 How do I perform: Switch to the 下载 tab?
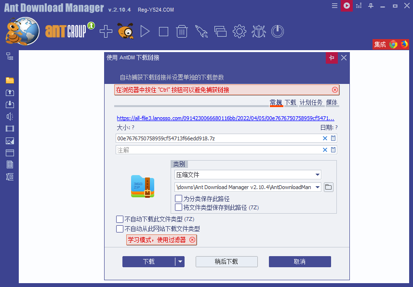coord(291,103)
